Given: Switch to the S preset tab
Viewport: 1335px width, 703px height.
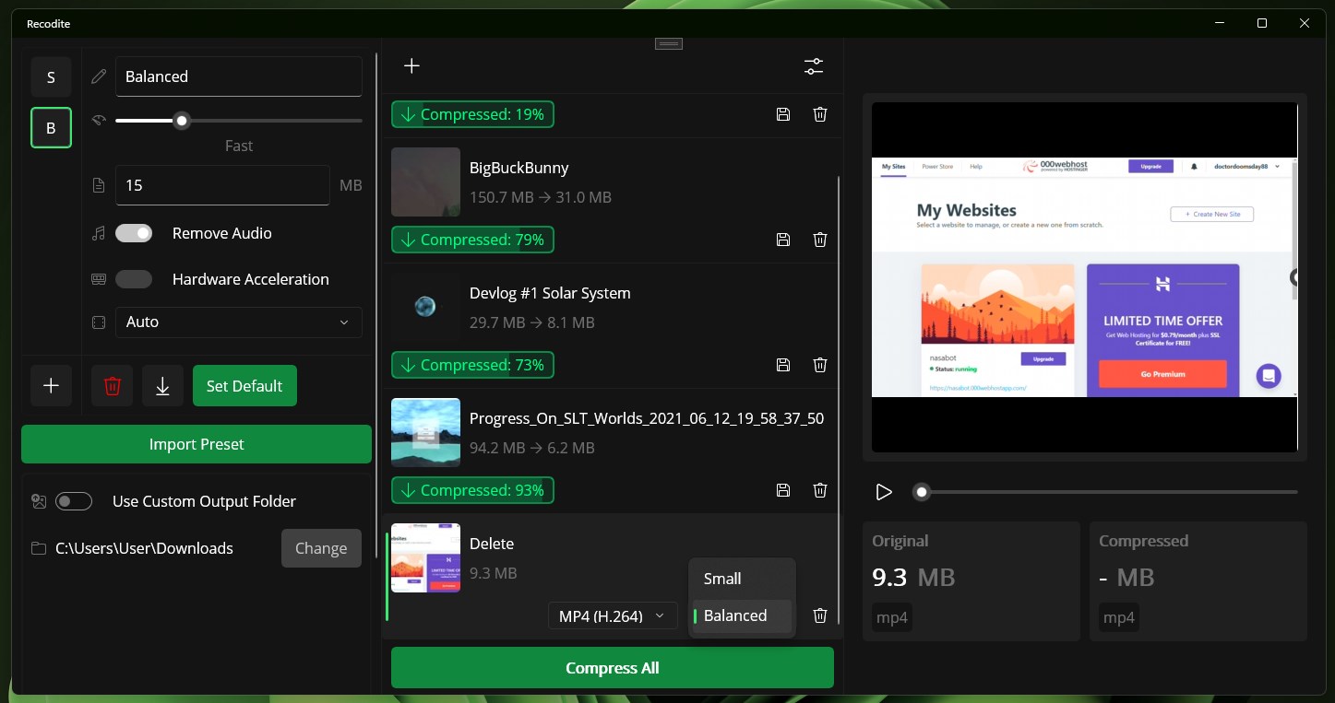Looking at the screenshot, I should [51, 77].
